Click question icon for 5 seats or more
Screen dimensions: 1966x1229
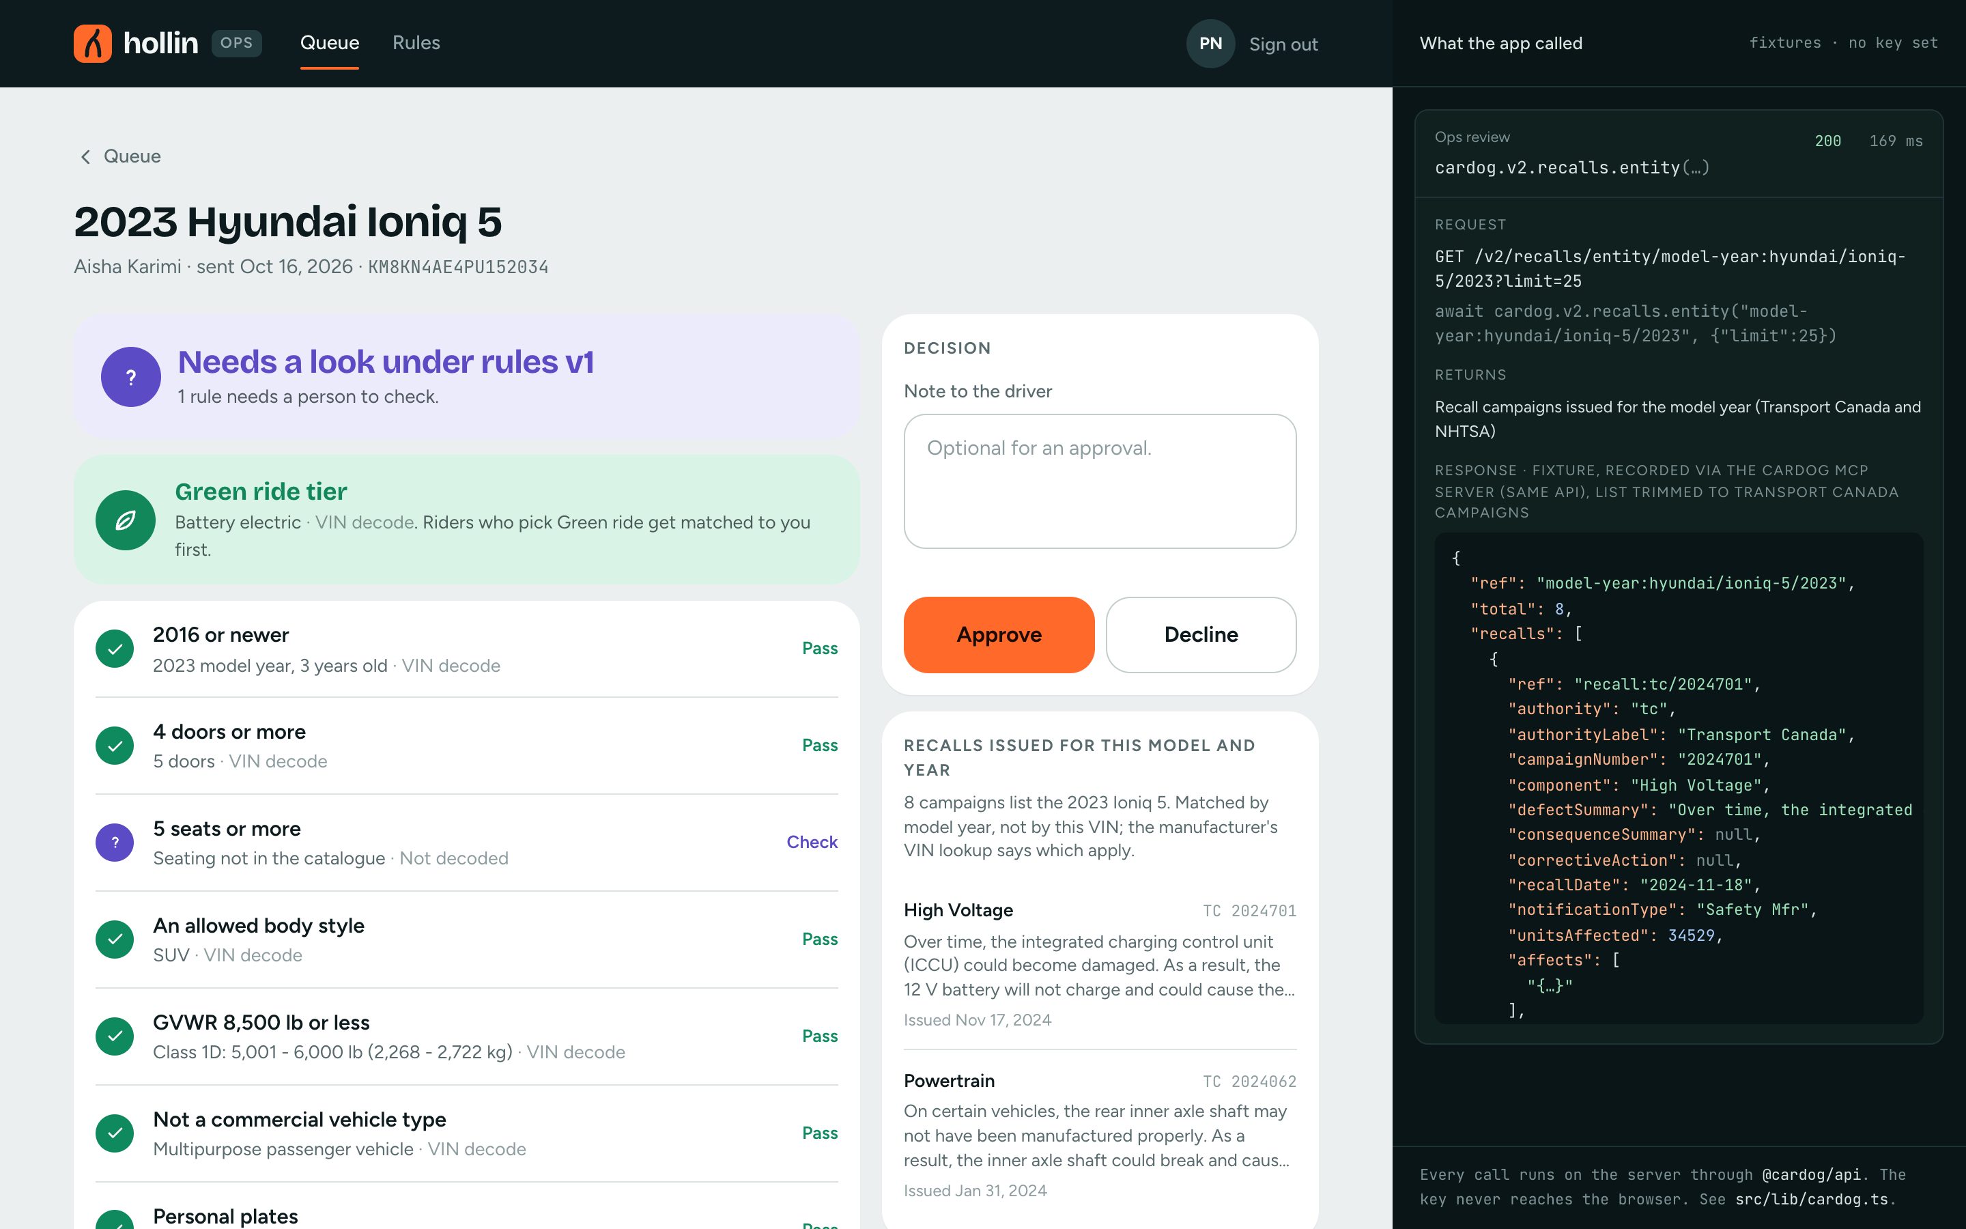pos(115,842)
